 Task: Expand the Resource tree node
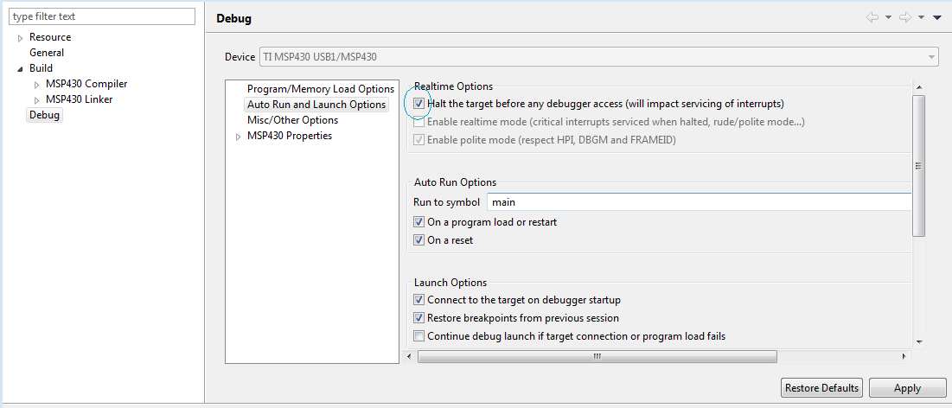[20, 38]
